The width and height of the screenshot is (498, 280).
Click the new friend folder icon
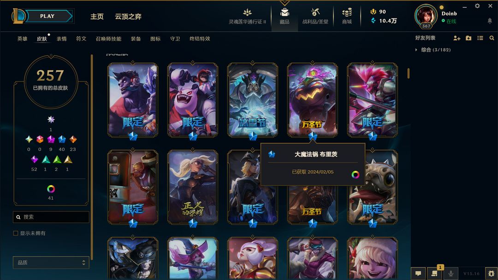[x=468, y=38]
